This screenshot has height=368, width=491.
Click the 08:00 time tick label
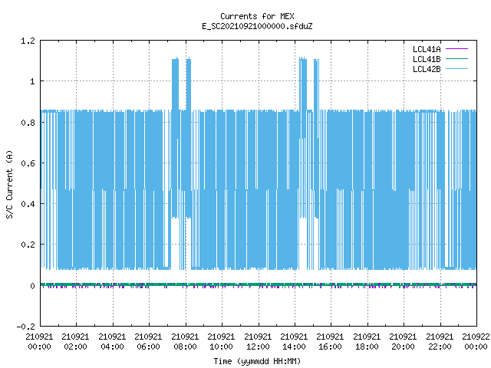185,347
